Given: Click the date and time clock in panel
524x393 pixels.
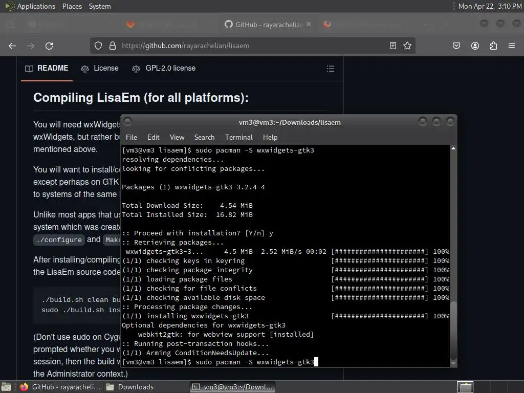Looking at the screenshot, I should coord(490,6).
